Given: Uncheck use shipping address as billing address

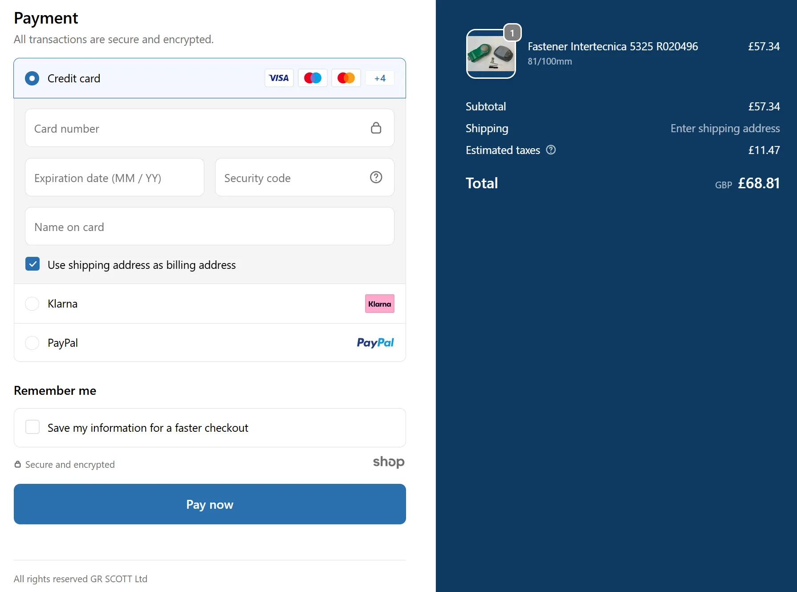Looking at the screenshot, I should click(x=33, y=264).
